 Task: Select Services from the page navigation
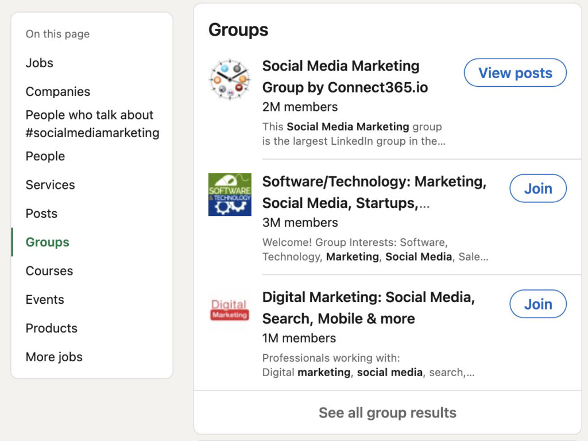click(x=50, y=185)
